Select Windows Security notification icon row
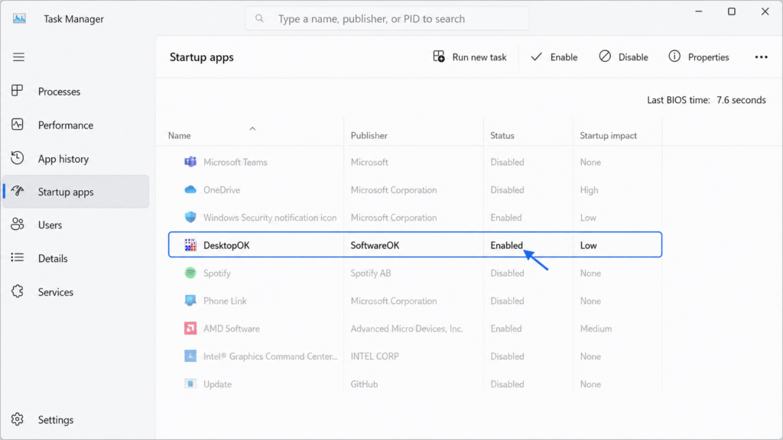This screenshot has width=783, height=440. pyautogui.click(x=270, y=218)
